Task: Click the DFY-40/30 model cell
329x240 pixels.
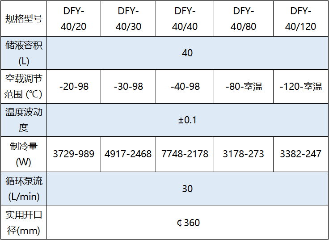Action: (128, 18)
